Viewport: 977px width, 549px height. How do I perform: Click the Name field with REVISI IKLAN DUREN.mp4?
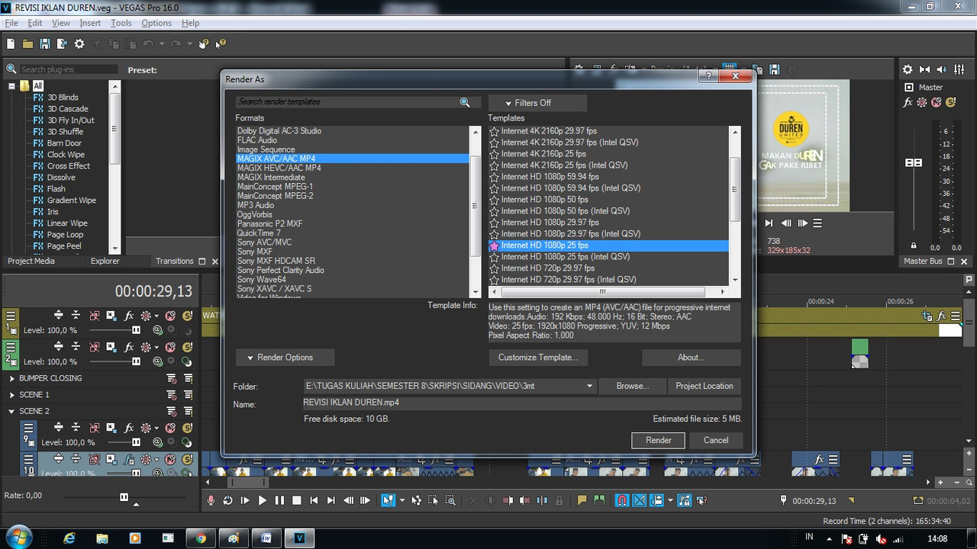tap(522, 403)
